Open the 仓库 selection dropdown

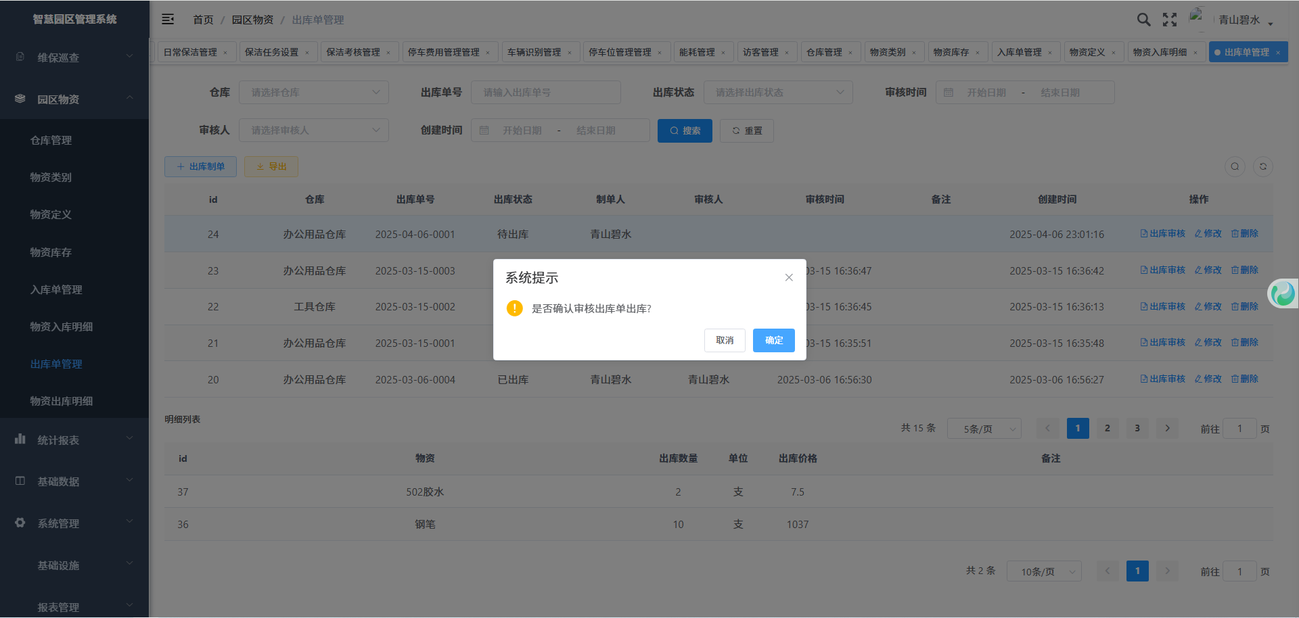tap(314, 93)
